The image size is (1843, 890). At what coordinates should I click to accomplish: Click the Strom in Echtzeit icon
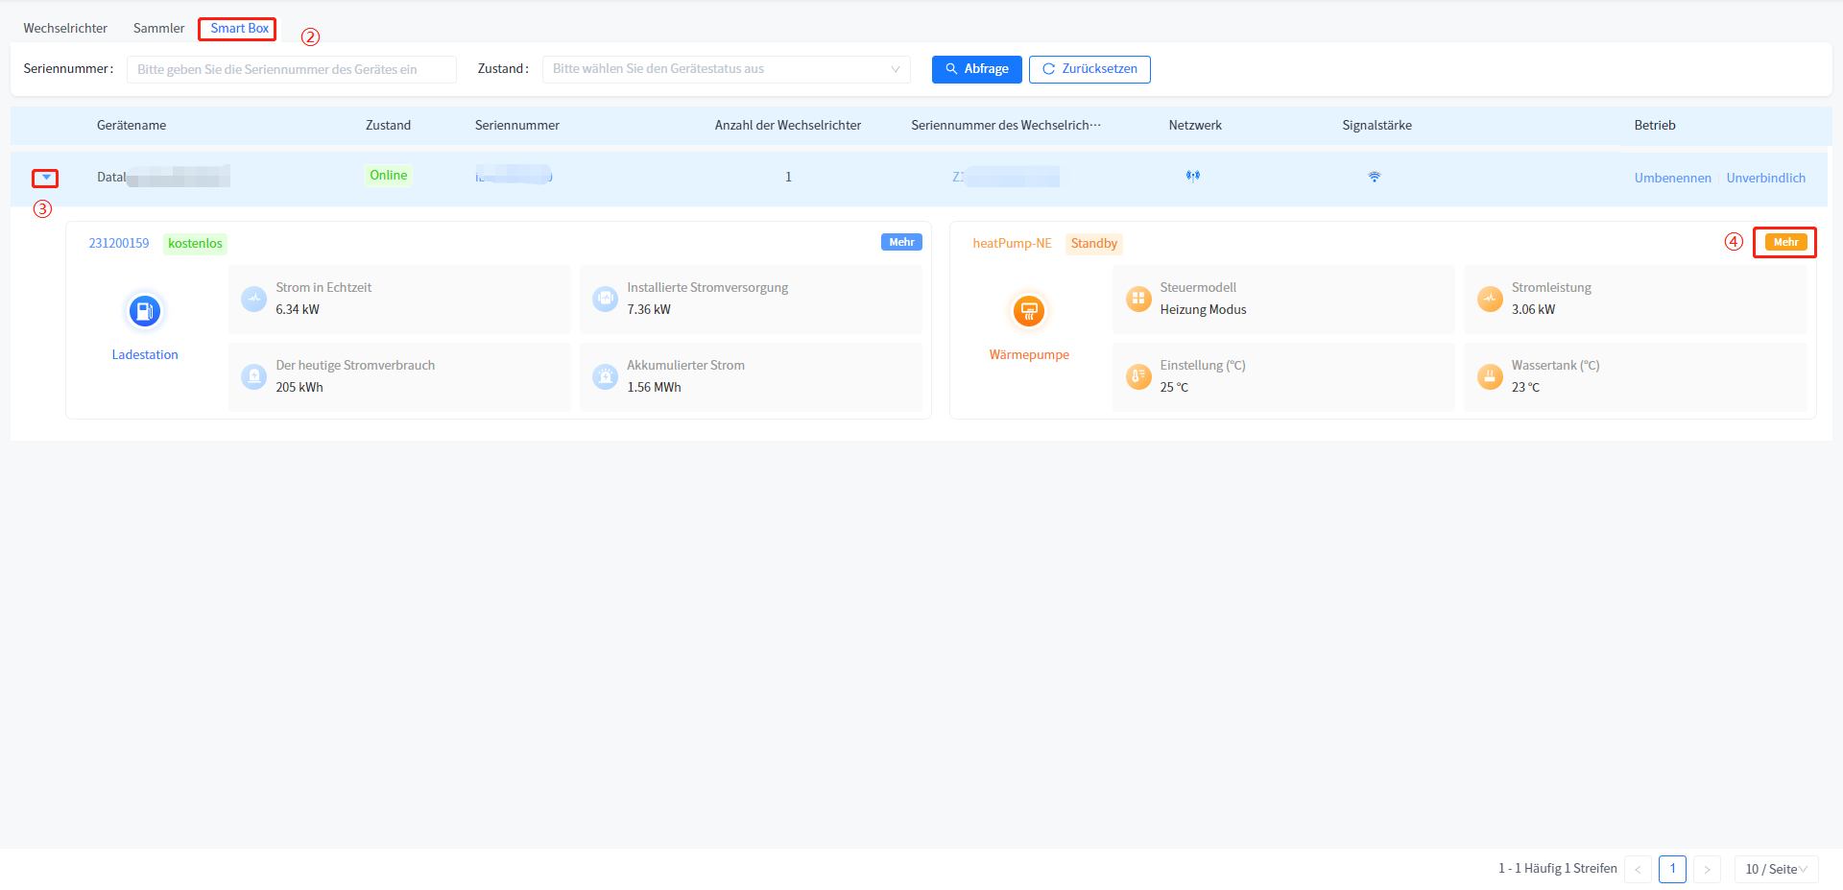tap(253, 299)
